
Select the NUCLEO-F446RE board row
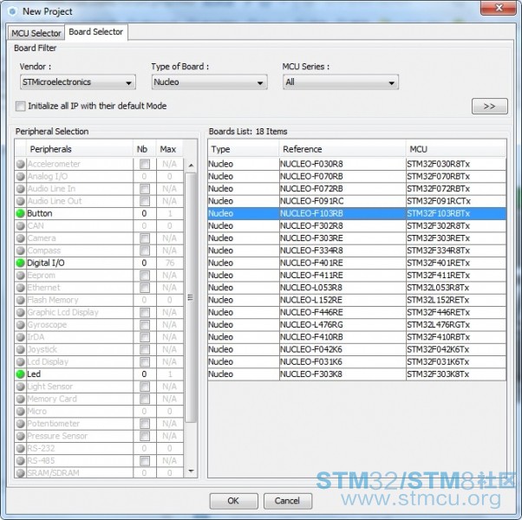[357, 312]
